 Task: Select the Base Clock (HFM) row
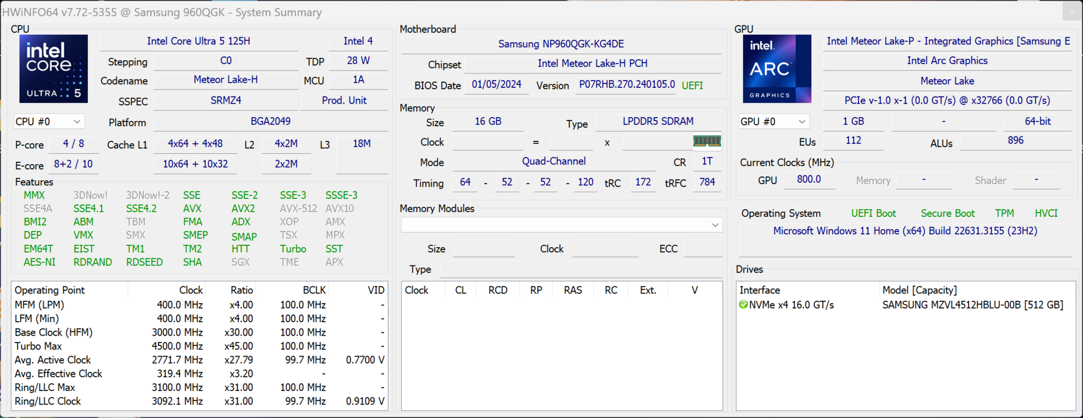tap(200, 332)
